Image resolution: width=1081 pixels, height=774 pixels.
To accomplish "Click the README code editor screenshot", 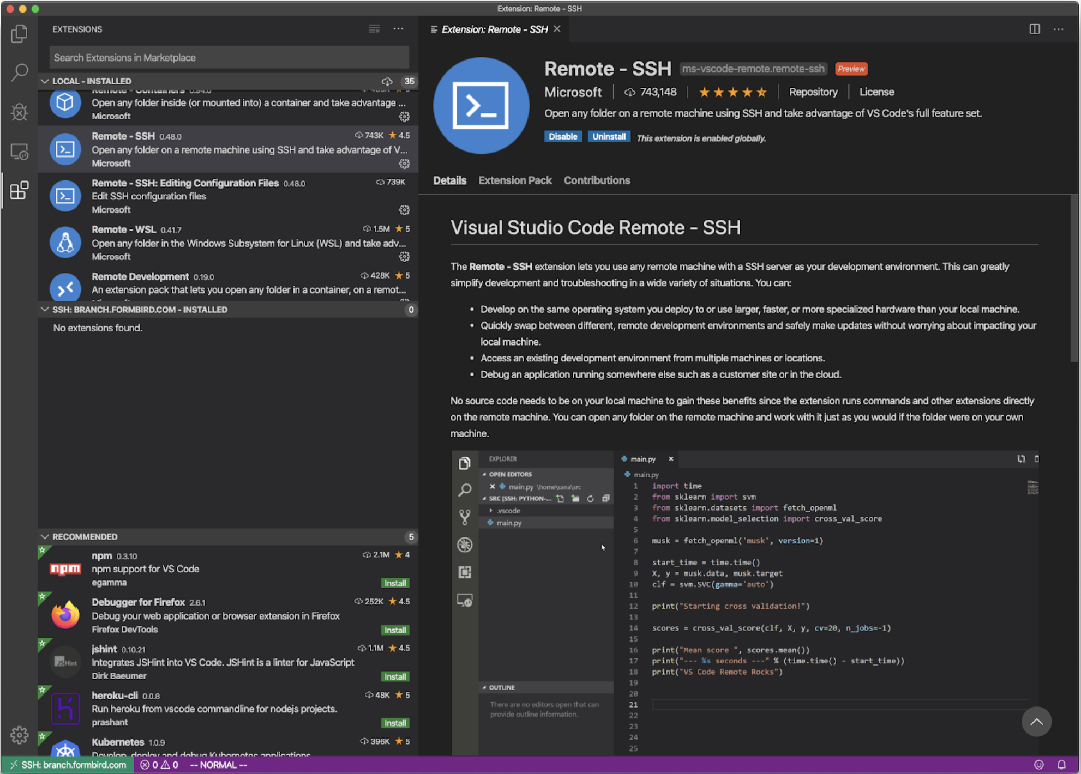I will (745, 602).
